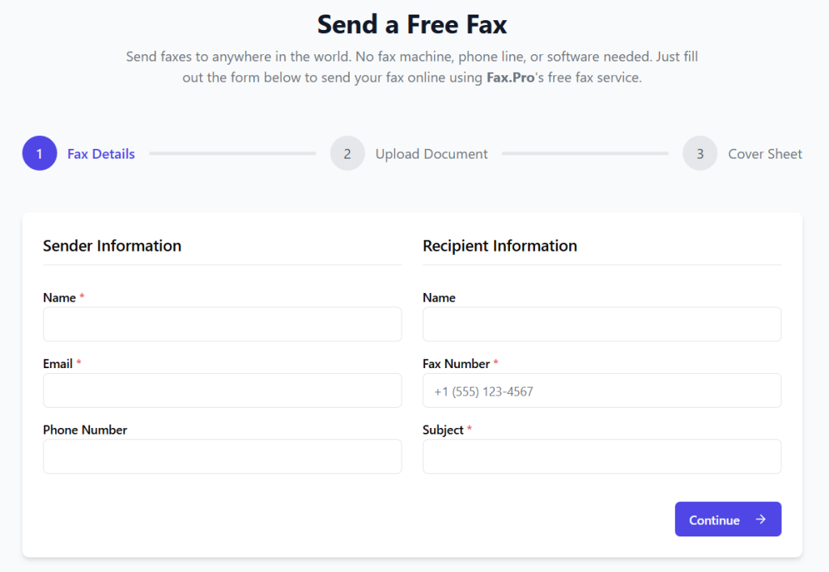The width and height of the screenshot is (829, 572).
Task: Click the "Subject" field label
Action: [443, 430]
